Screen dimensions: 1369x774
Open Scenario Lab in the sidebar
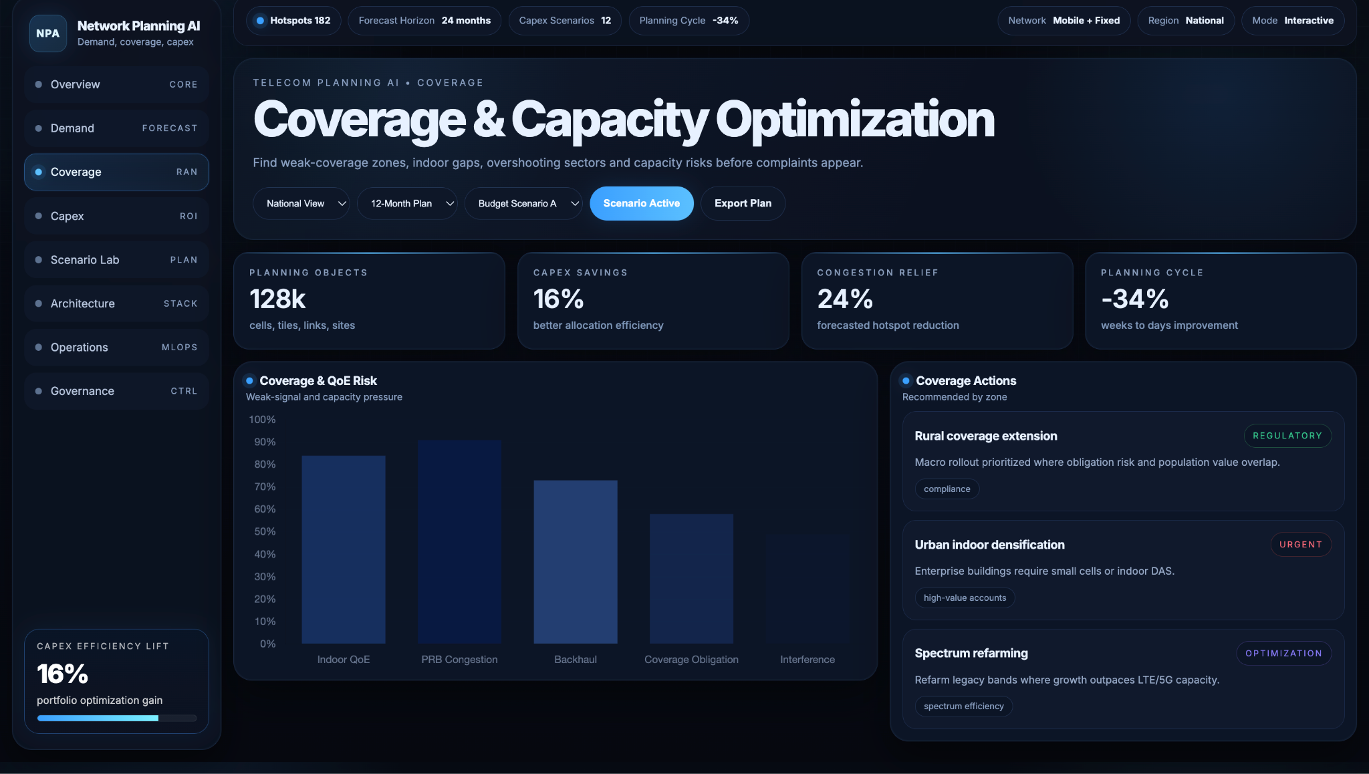pos(116,260)
